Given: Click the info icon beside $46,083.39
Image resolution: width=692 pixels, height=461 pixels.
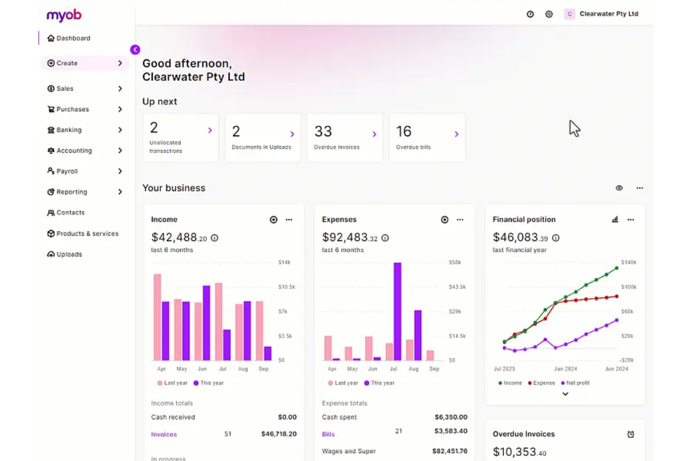Looking at the screenshot, I should tap(556, 238).
